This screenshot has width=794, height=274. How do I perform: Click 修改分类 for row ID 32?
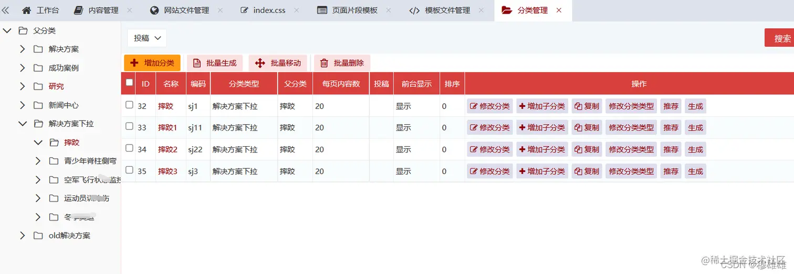coord(490,106)
